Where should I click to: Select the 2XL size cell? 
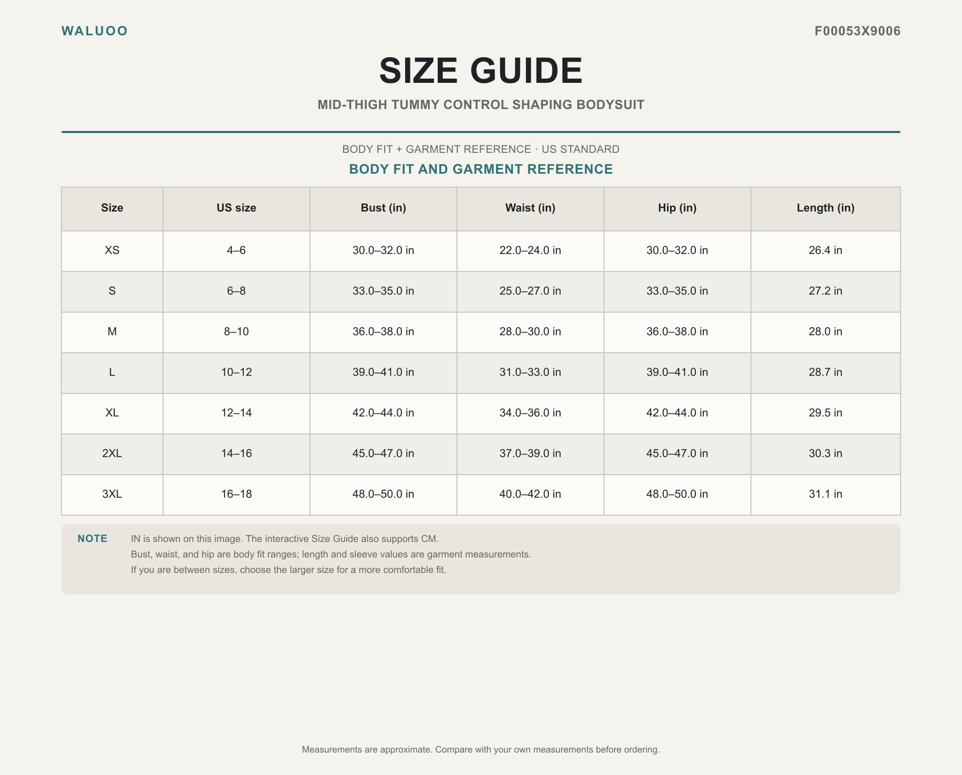(x=112, y=454)
